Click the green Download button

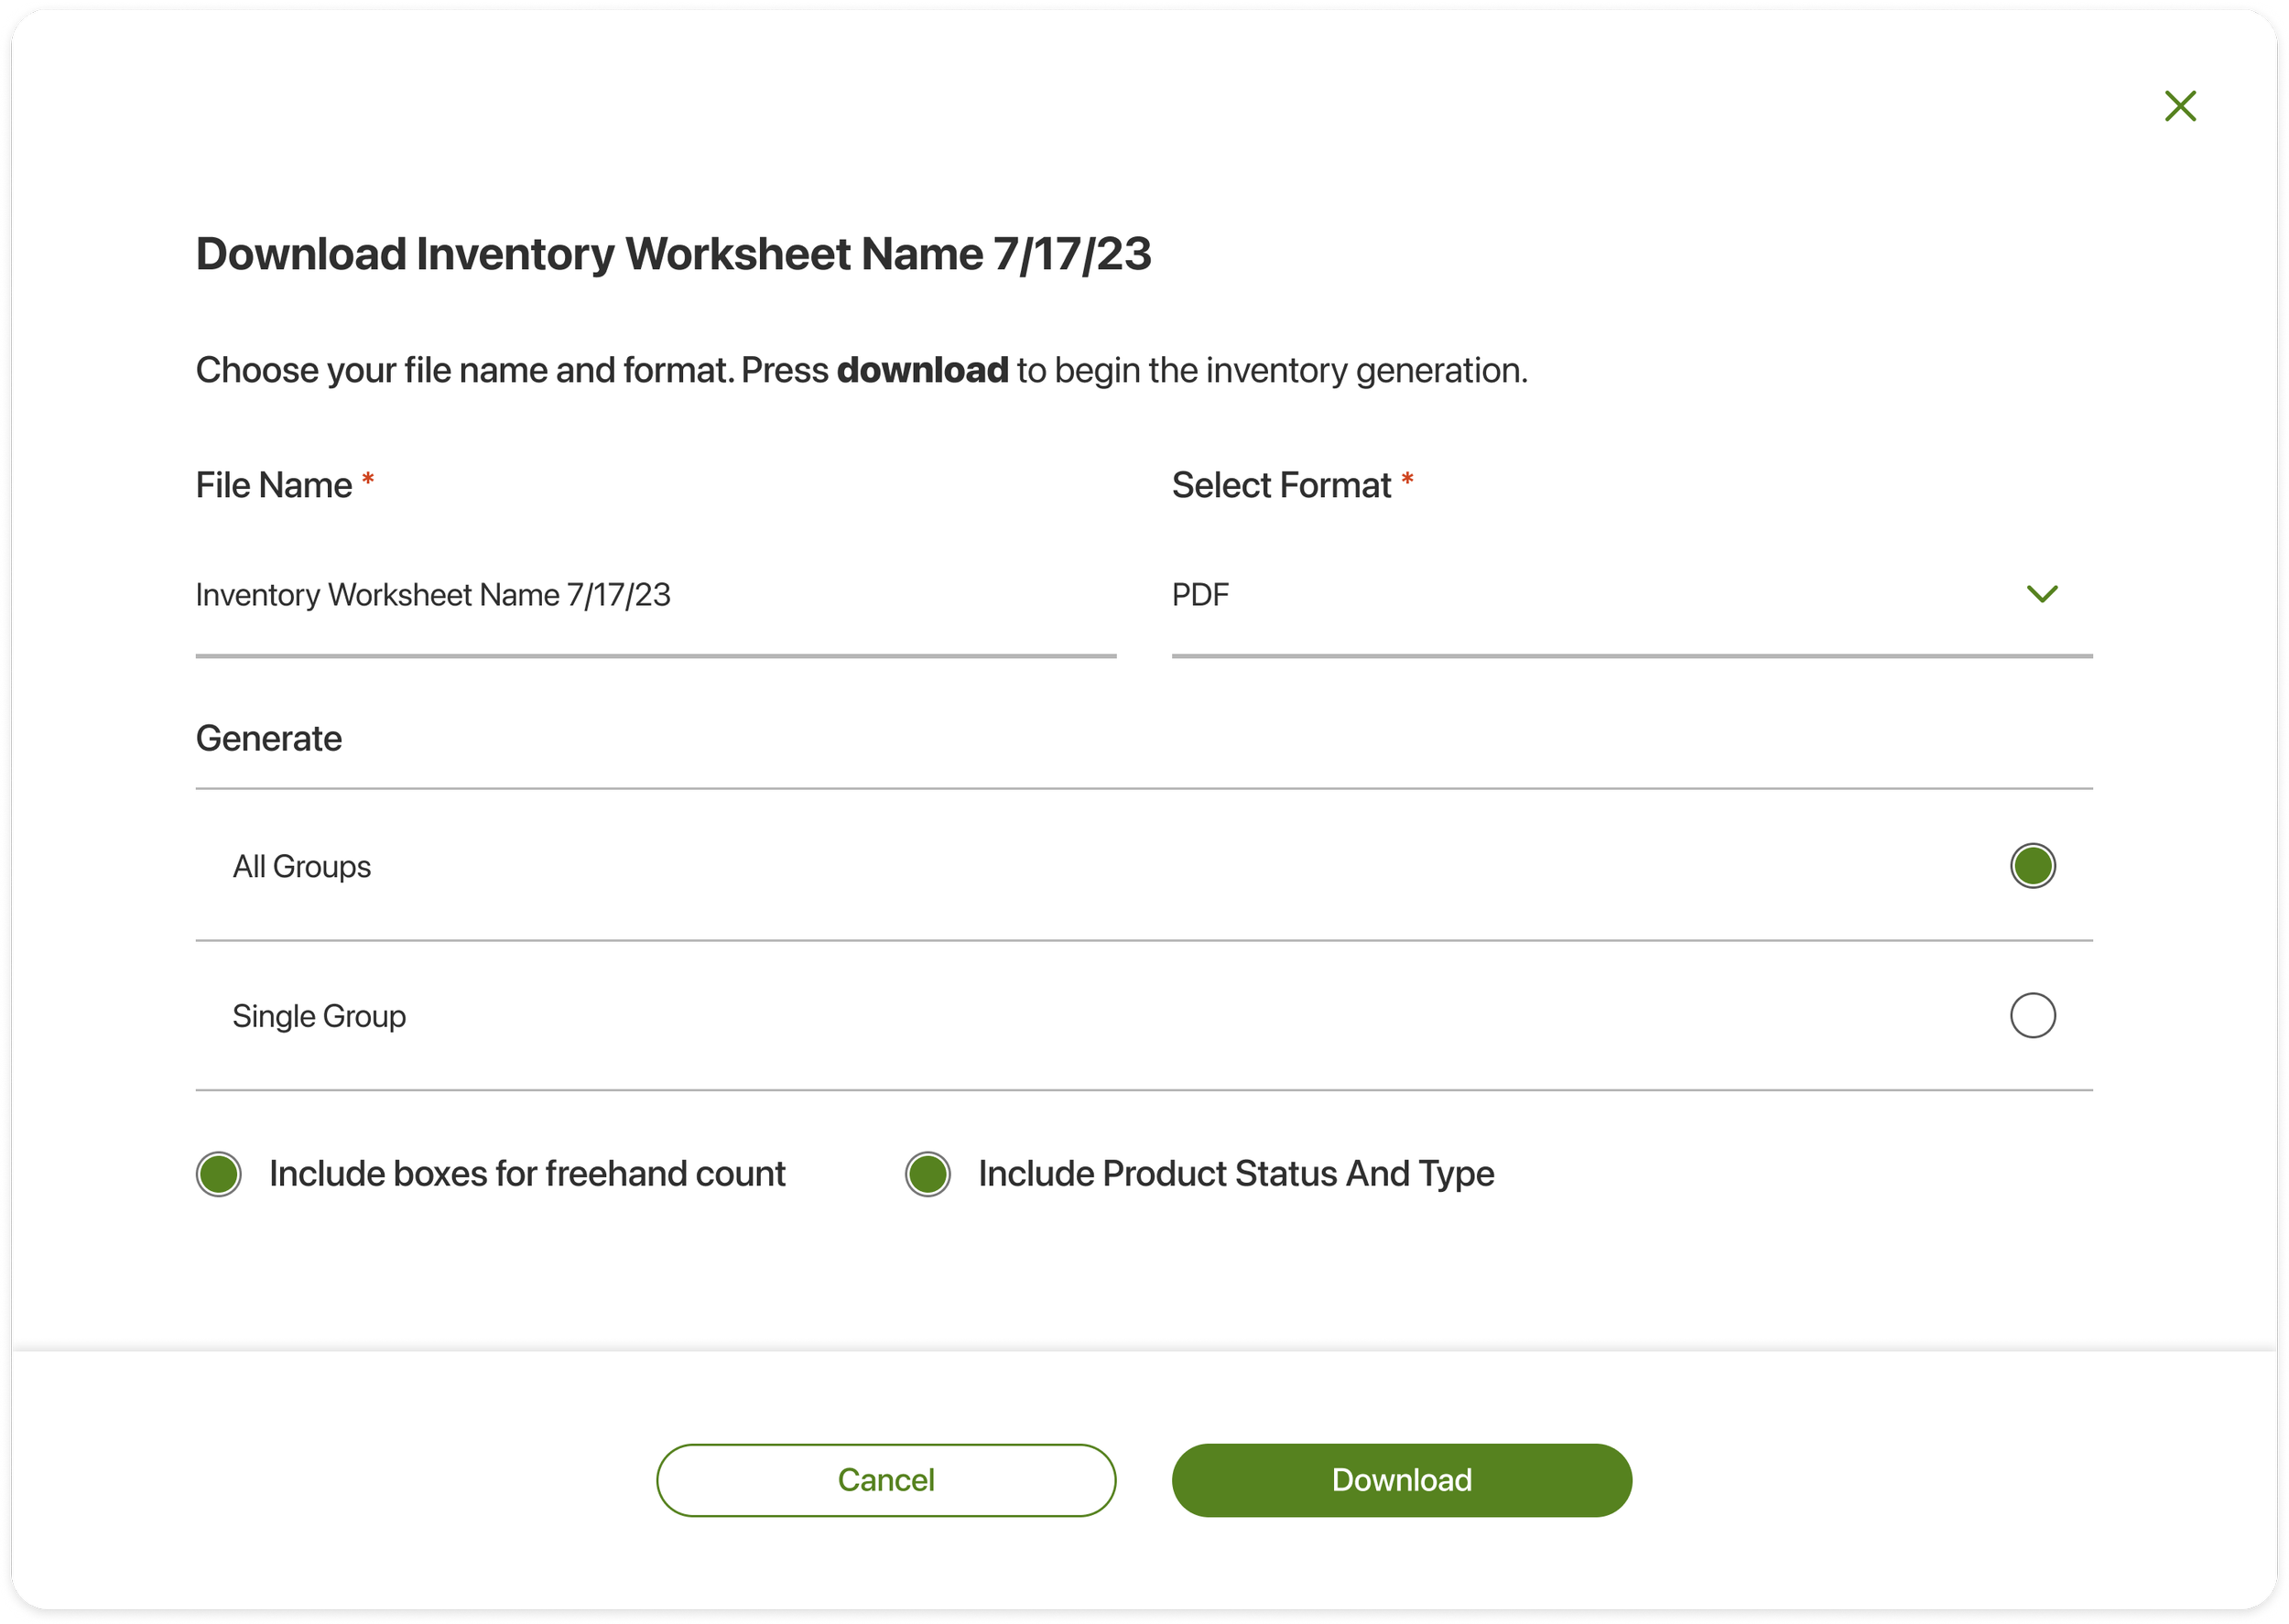click(1402, 1481)
